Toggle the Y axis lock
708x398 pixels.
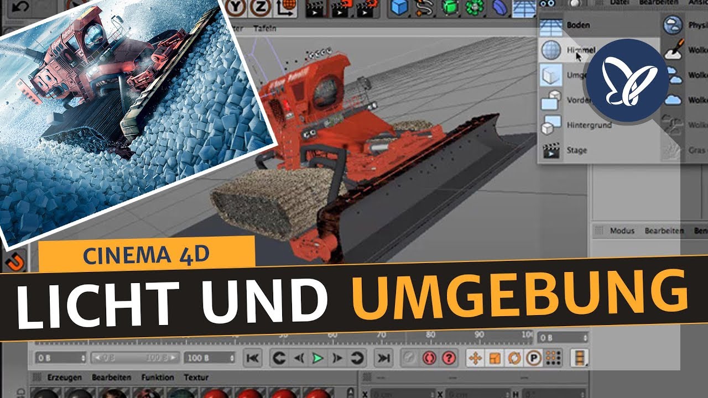pos(236,7)
